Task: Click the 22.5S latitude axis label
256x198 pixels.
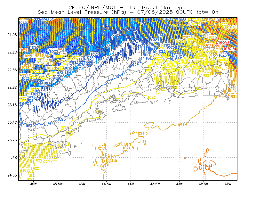Action: pos(12,70)
